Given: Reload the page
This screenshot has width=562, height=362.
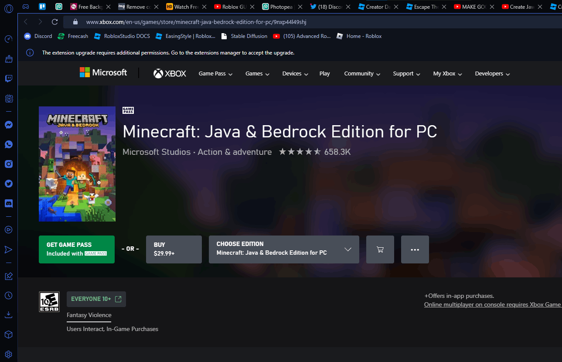Looking at the screenshot, I should click(54, 22).
